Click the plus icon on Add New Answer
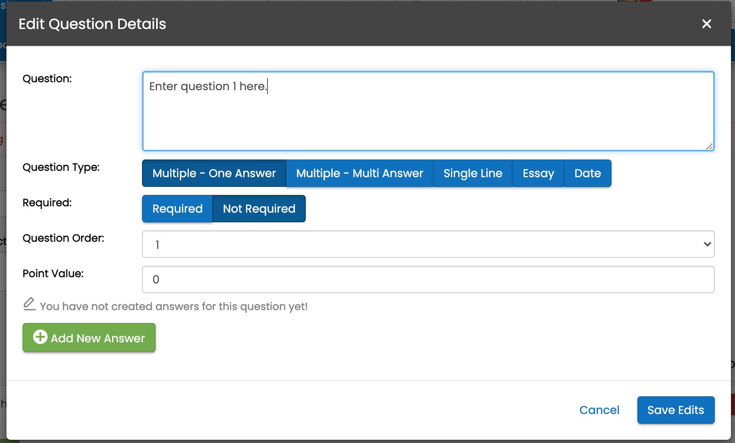Viewport: 735px width, 443px height. 40,337
